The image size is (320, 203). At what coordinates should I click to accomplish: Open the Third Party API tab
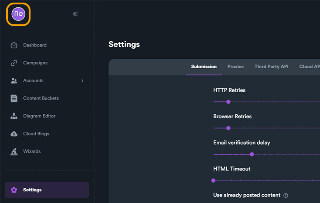pyautogui.click(x=272, y=67)
